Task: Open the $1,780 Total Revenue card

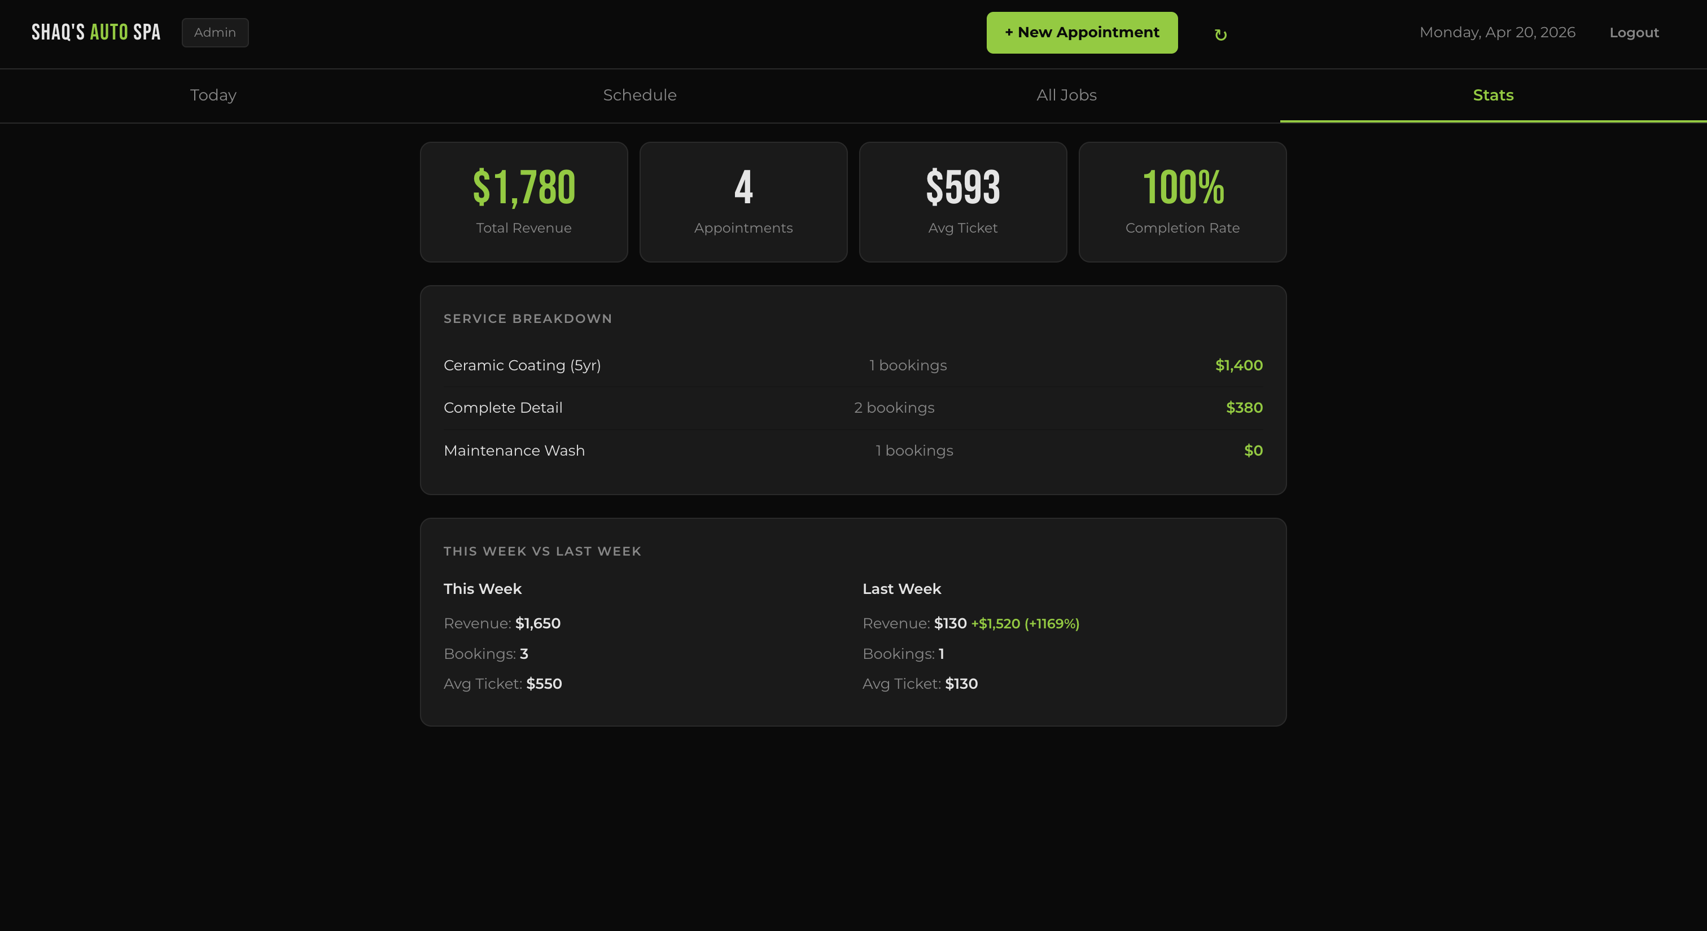Action: pos(523,202)
